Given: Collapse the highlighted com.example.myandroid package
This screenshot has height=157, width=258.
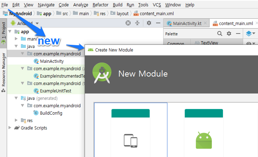Looking at the screenshot, I should [x=23, y=54].
